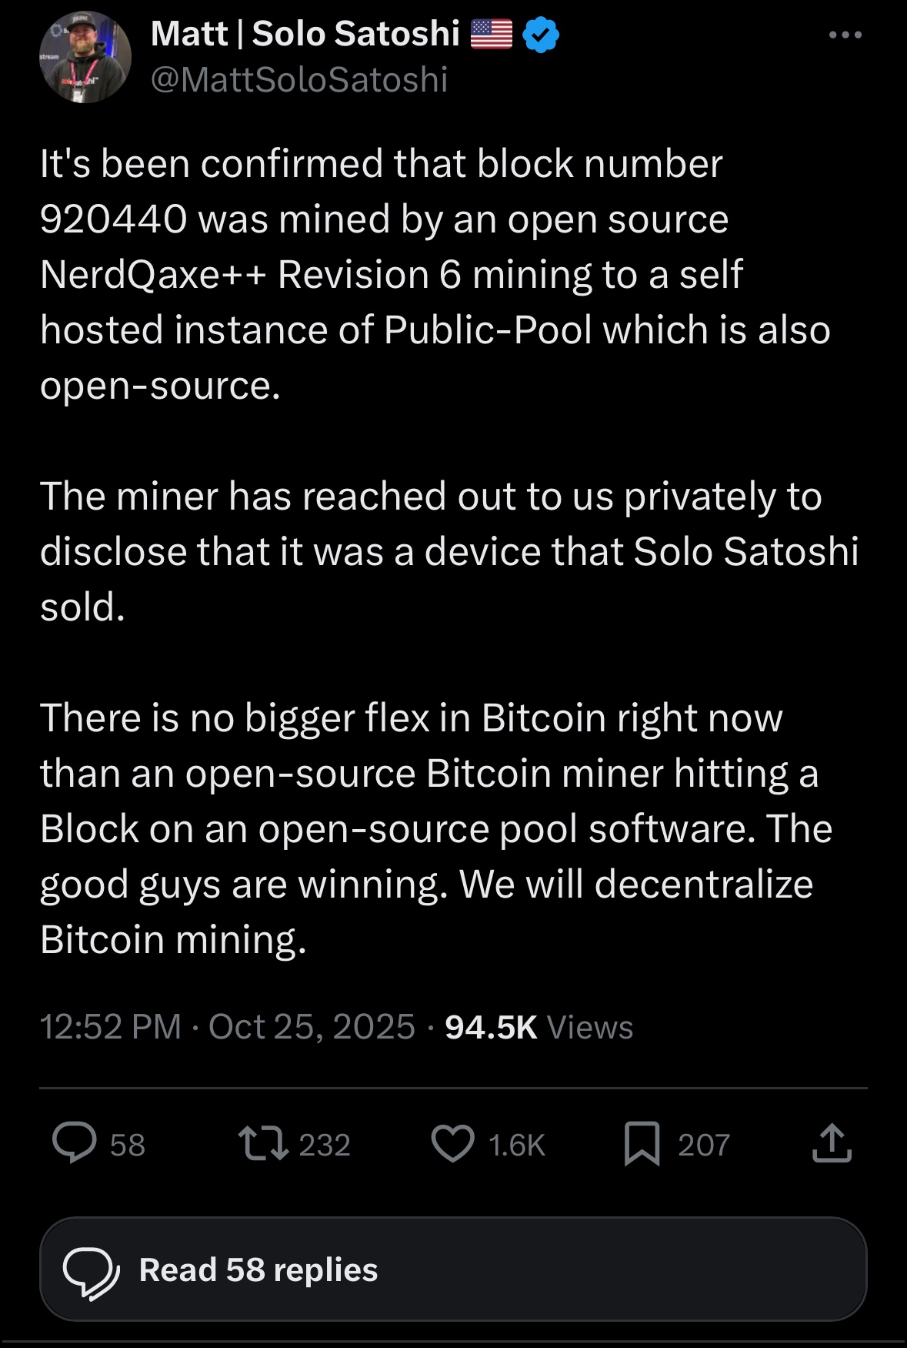Click the reply speech bubble icon

click(x=75, y=1143)
